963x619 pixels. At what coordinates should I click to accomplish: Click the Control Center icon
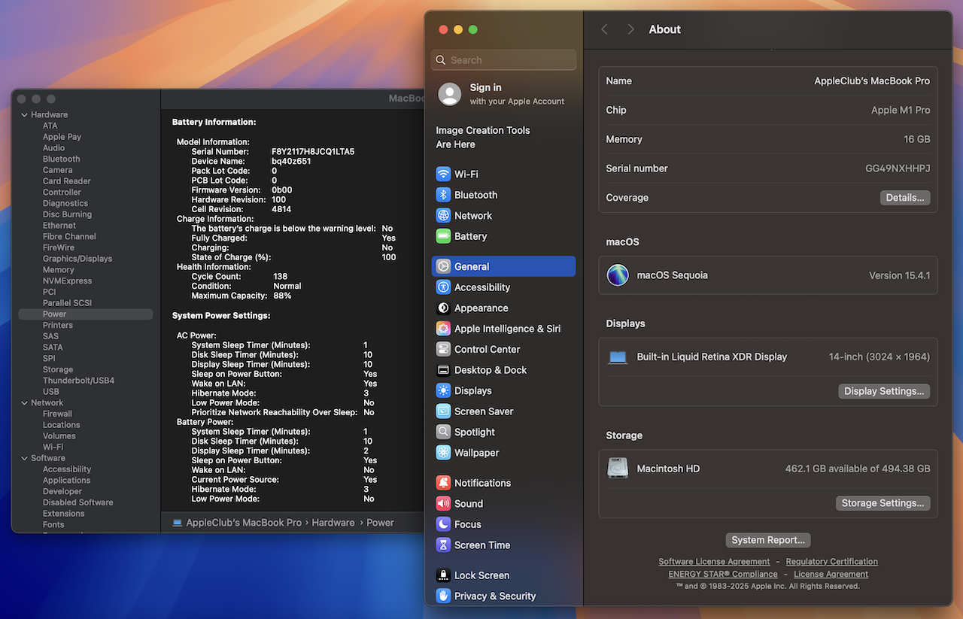pos(443,349)
